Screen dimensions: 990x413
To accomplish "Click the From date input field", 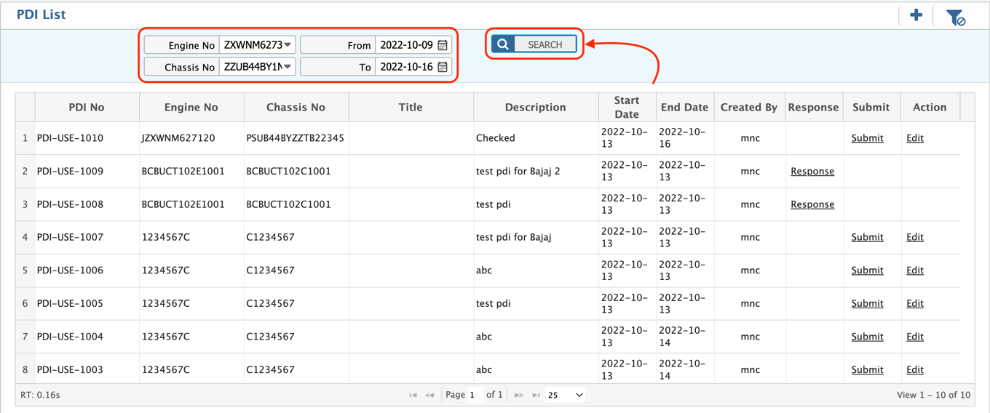I will pyautogui.click(x=406, y=45).
